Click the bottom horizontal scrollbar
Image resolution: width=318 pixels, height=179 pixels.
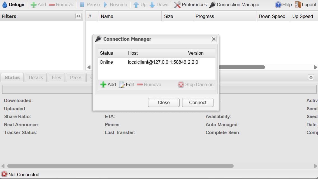pyautogui.click(x=120, y=166)
